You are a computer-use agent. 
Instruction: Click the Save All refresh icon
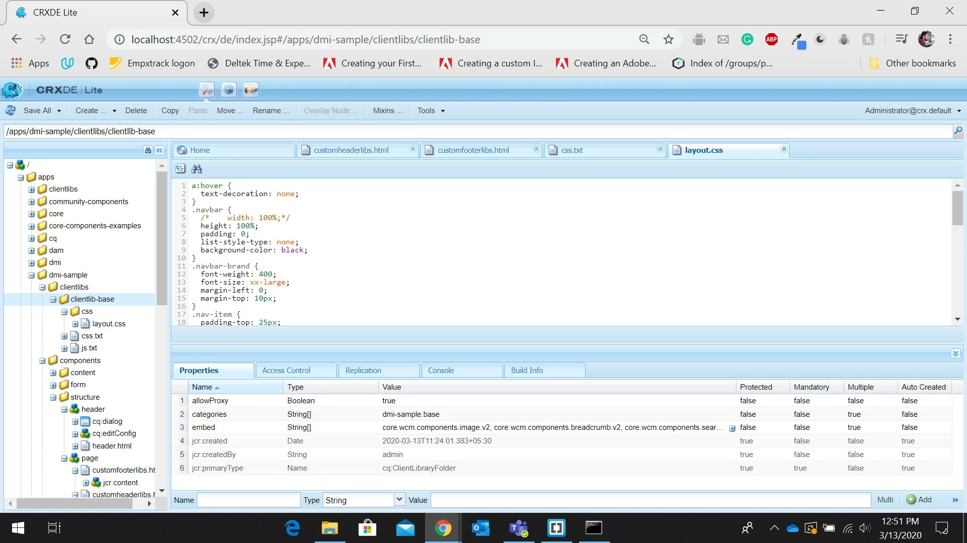pyautogui.click(x=11, y=111)
